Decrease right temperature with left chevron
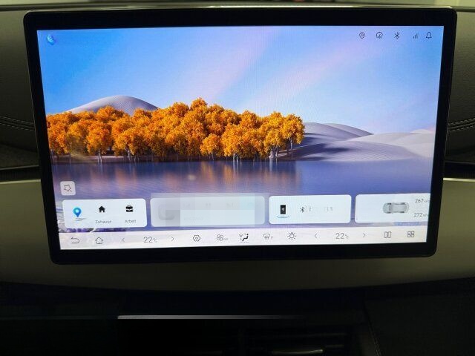This screenshot has height=356, width=475. point(315,236)
